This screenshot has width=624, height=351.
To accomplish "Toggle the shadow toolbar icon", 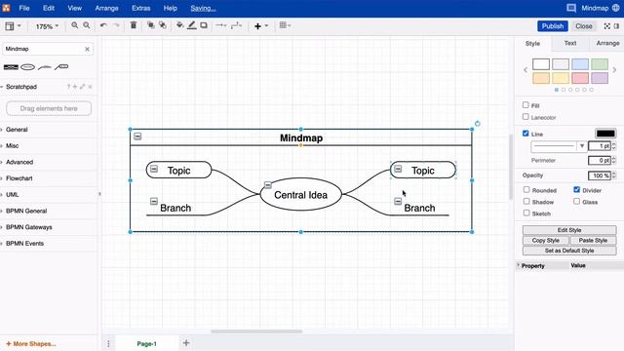I will pos(204,25).
